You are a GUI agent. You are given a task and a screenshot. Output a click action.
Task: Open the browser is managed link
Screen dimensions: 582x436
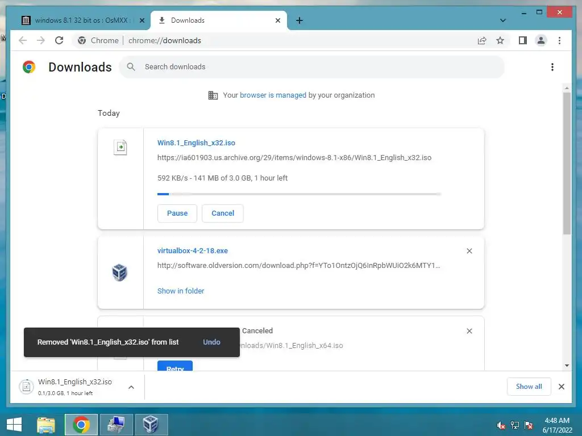[273, 95]
